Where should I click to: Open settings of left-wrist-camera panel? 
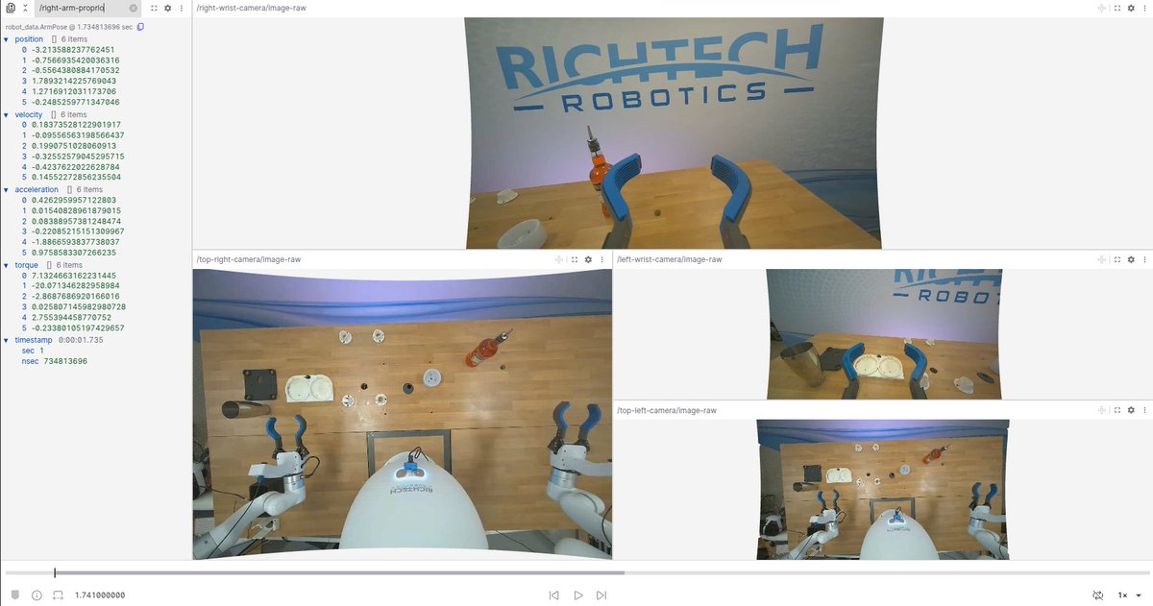(x=1130, y=259)
